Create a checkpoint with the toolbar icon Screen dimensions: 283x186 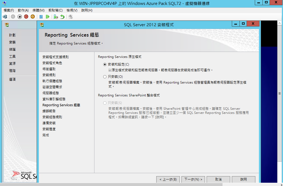point(56,17)
